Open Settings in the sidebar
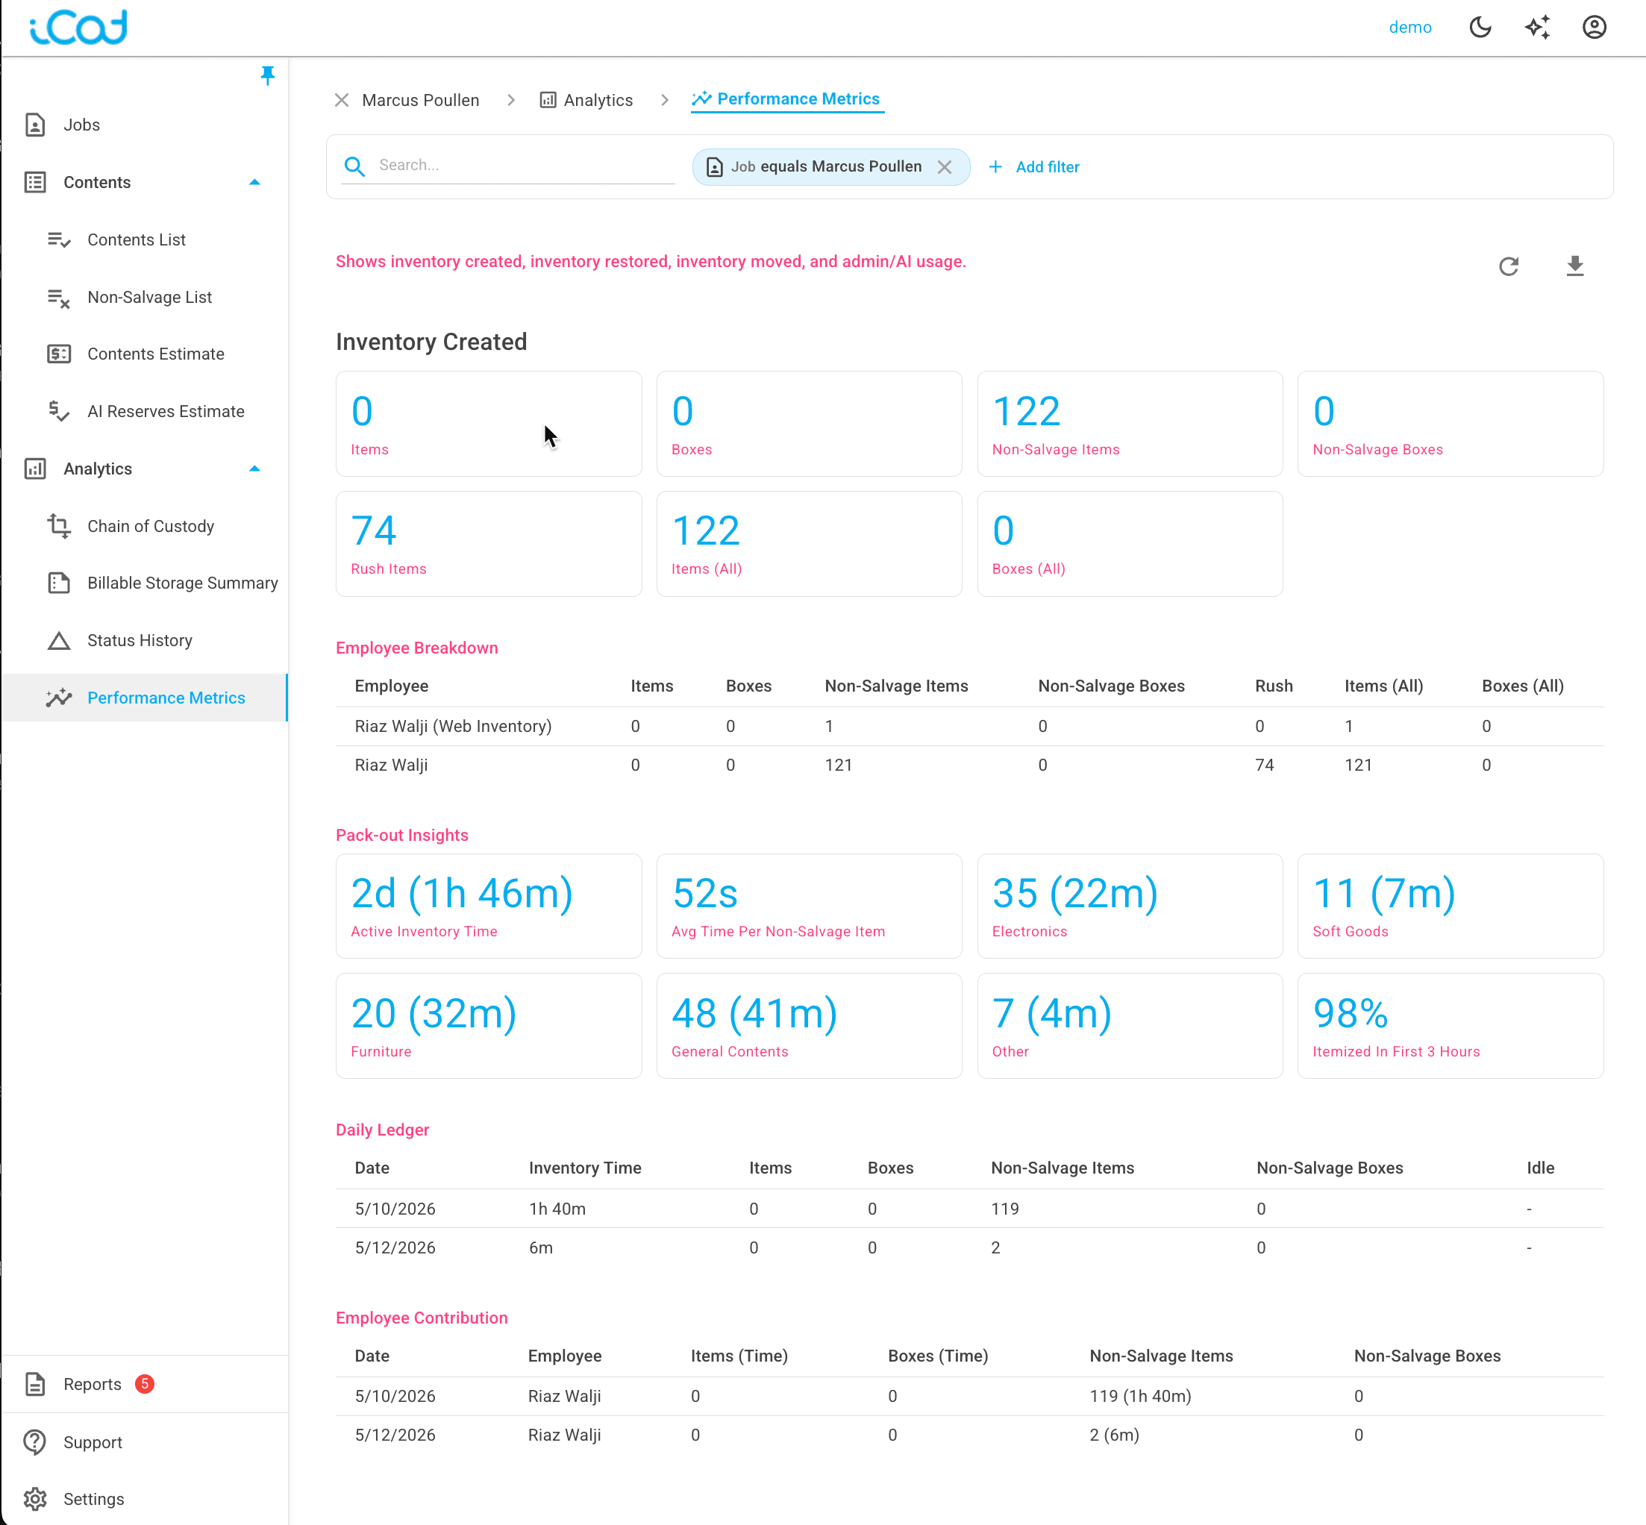 (94, 1499)
